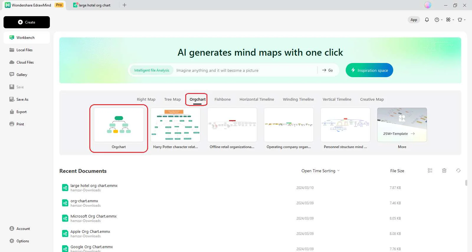Click Print in the sidebar
Viewport: 472px width, 252px height.
pos(27,124)
